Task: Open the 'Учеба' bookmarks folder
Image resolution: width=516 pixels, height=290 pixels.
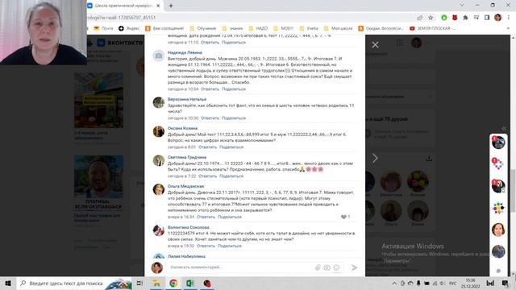Action: point(309,29)
